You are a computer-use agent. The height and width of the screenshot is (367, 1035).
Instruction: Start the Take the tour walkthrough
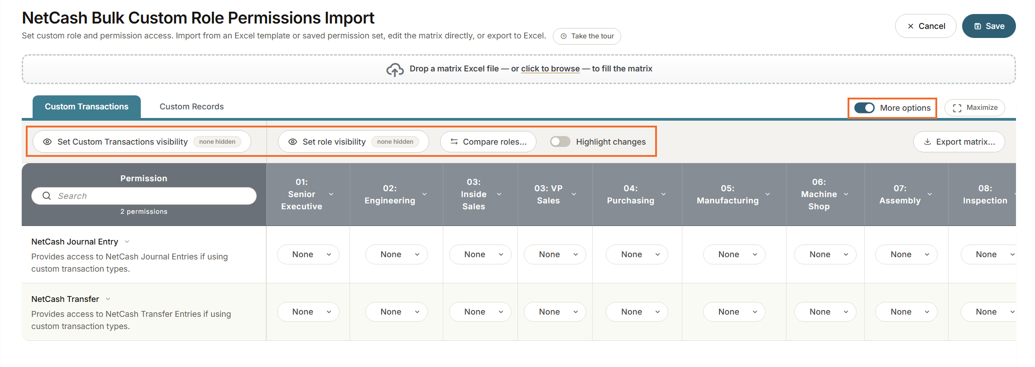coord(587,36)
